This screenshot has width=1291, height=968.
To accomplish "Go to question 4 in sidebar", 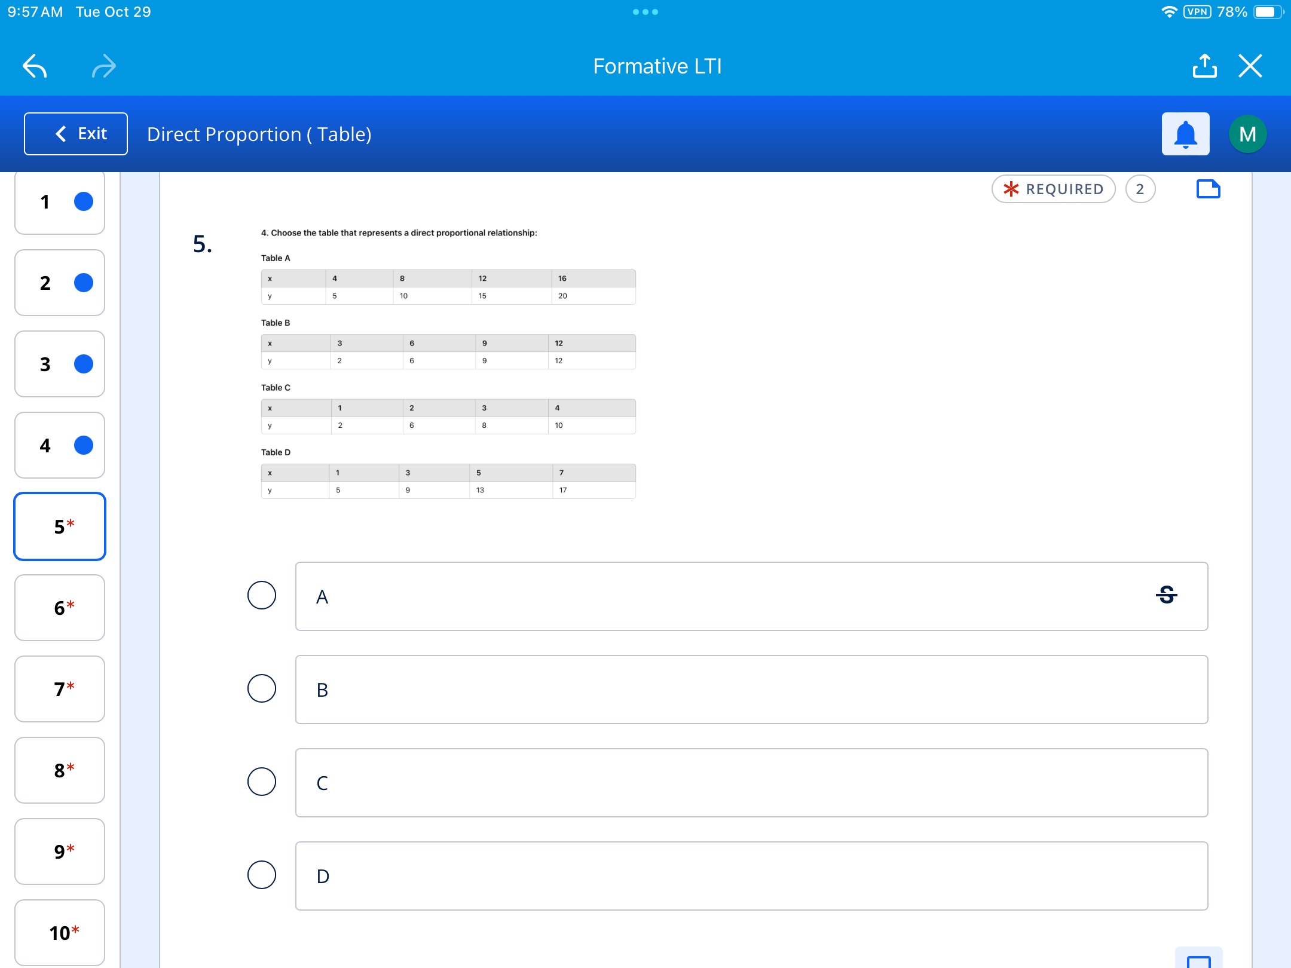I will click(60, 445).
